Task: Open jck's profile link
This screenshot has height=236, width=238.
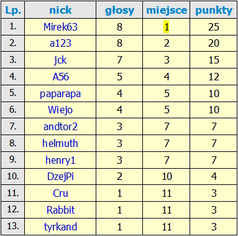Action: coord(60,60)
